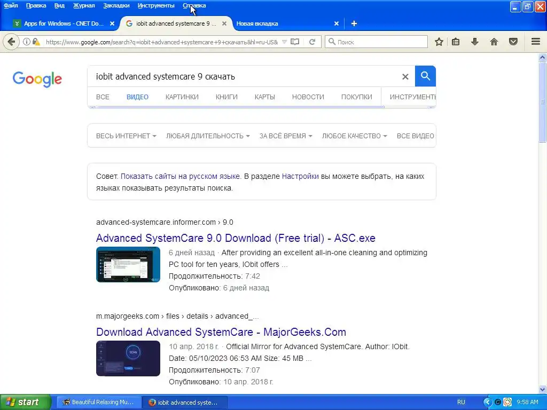
Task: Expand the ЛЮБОЕ КАЧЕСТВО filter dropdown
Action: [355, 136]
